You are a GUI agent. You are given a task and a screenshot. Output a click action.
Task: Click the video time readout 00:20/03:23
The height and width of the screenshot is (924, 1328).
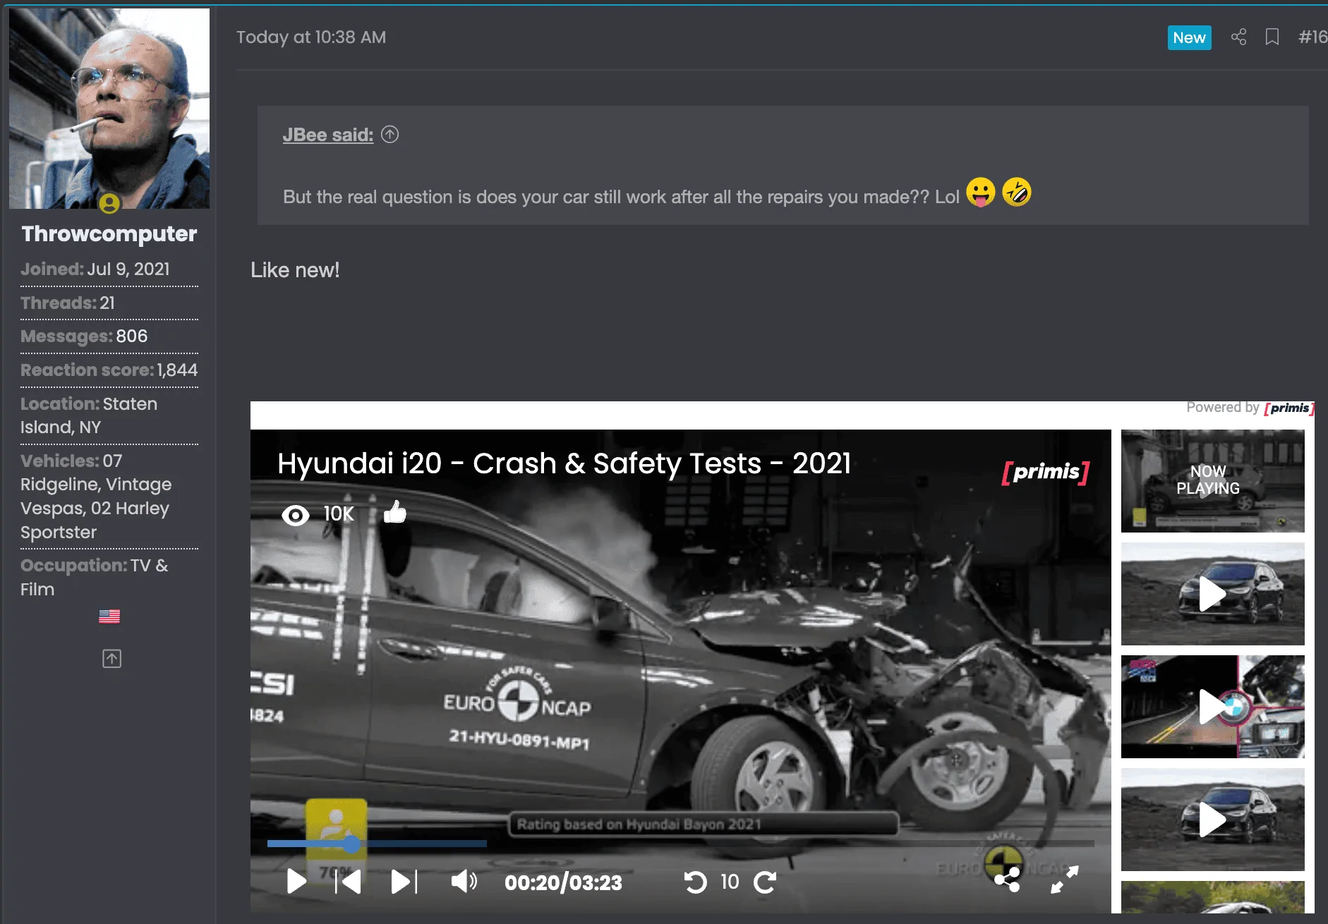563,882
